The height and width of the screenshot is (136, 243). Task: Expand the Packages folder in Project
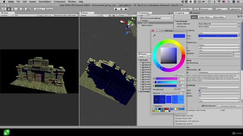[139, 91]
